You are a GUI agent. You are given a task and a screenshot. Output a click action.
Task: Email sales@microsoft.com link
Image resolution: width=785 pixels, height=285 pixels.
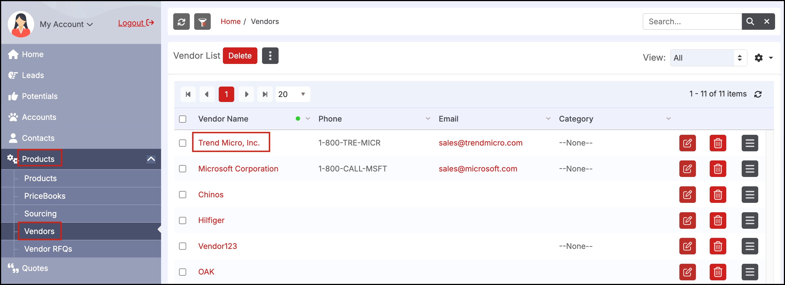click(478, 169)
